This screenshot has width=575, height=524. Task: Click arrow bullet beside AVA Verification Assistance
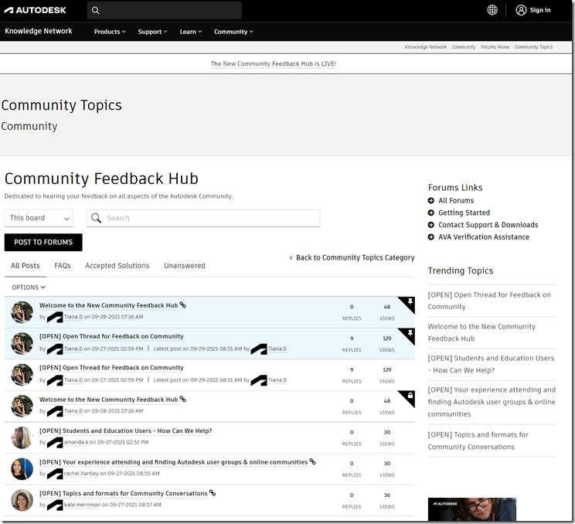pos(431,236)
